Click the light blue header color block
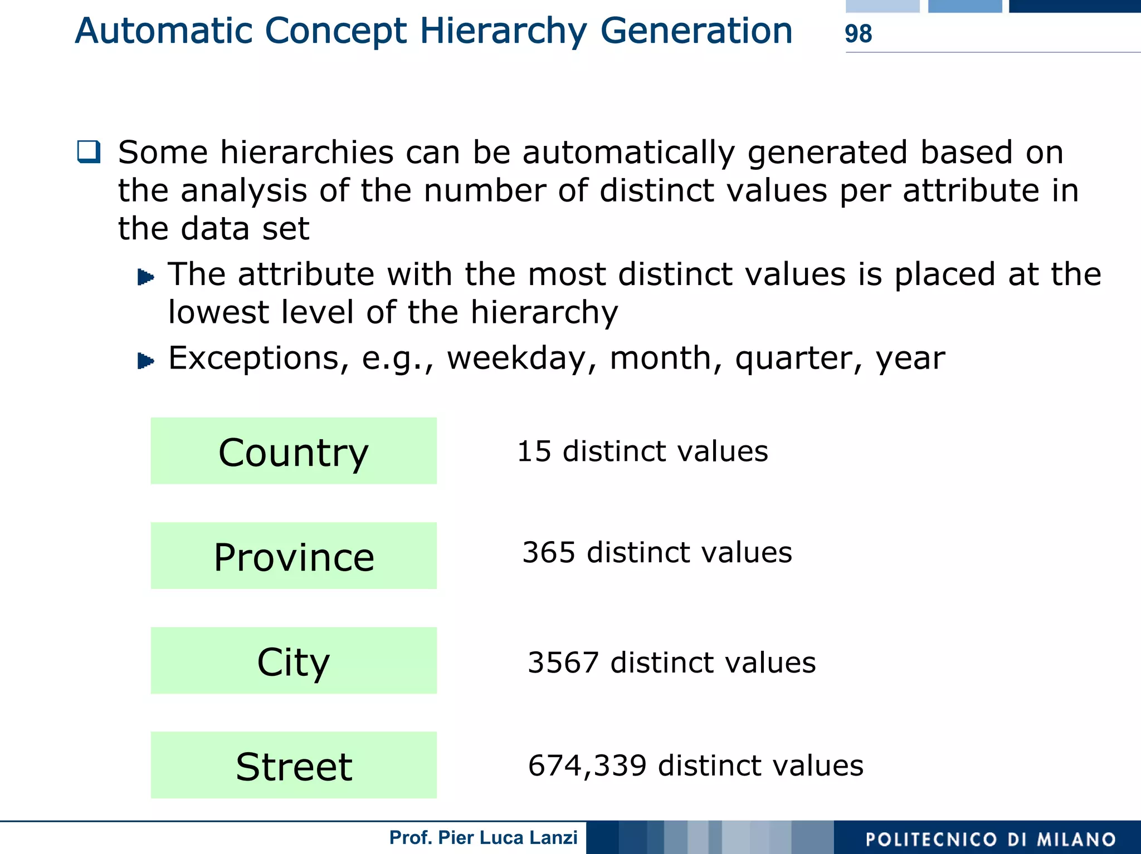Screen dimensions: 1141x854 [x=882, y=6]
